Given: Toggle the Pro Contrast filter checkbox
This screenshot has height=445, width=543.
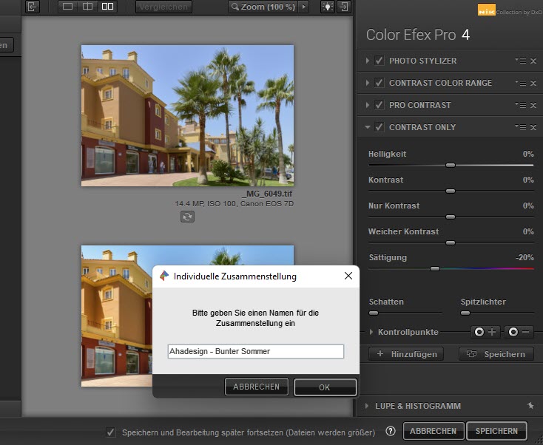Looking at the screenshot, I should click(x=380, y=105).
